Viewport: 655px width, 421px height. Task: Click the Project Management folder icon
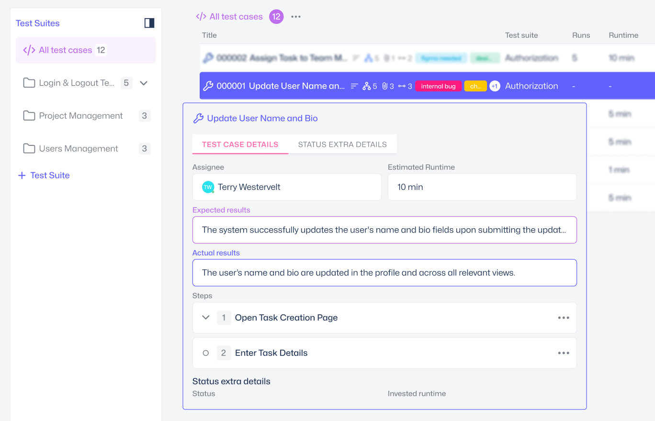[x=29, y=116]
